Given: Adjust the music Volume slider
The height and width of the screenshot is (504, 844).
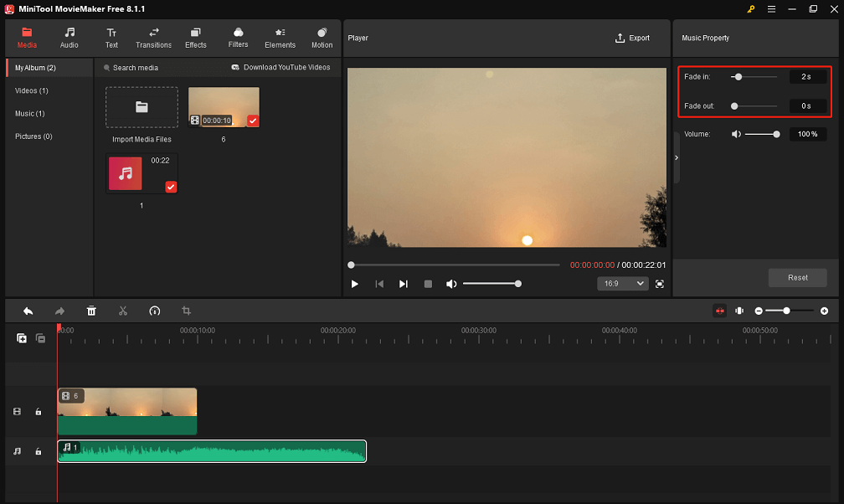Looking at the screenshot, I should pyautogui.click(x=762, y=134).
